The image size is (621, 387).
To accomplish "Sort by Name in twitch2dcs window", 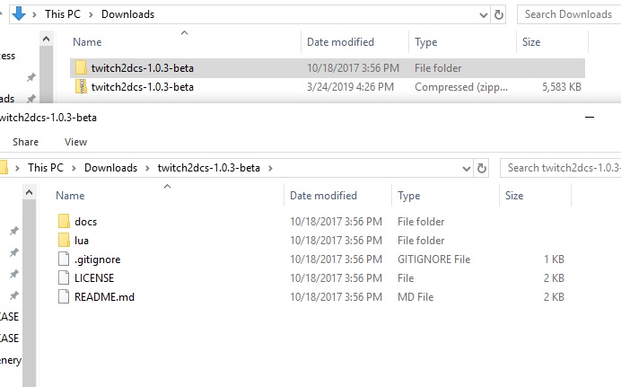I will pos(70,195).
